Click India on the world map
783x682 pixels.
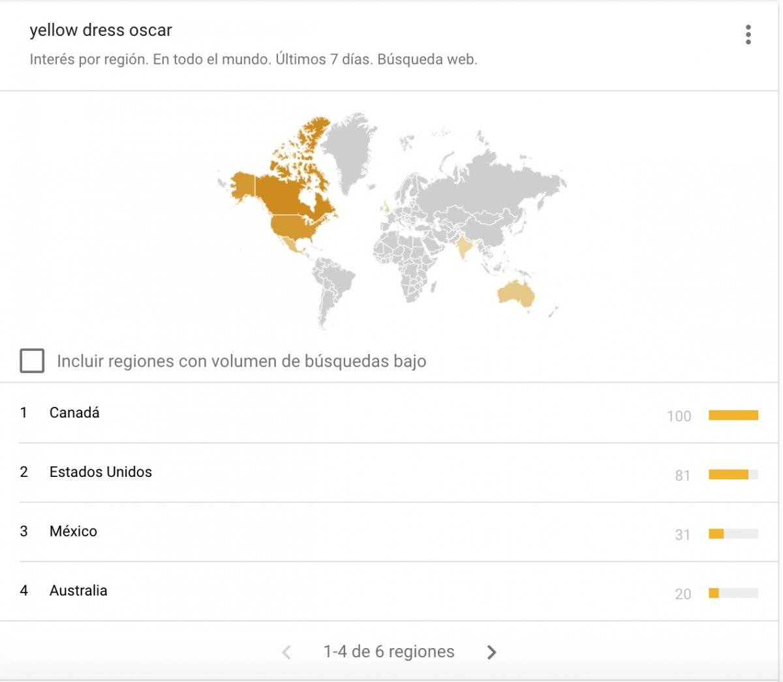click(464, 248)
